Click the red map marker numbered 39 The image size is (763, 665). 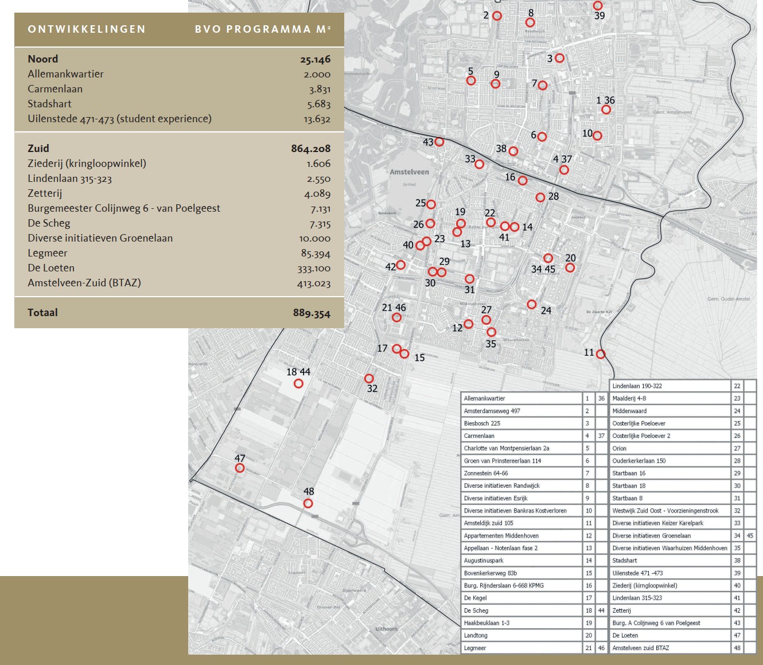[x=598, y=6]
